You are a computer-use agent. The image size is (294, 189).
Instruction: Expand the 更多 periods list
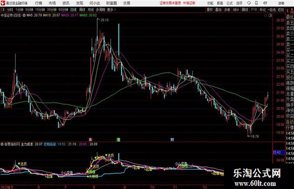click(x=111, y=10)
